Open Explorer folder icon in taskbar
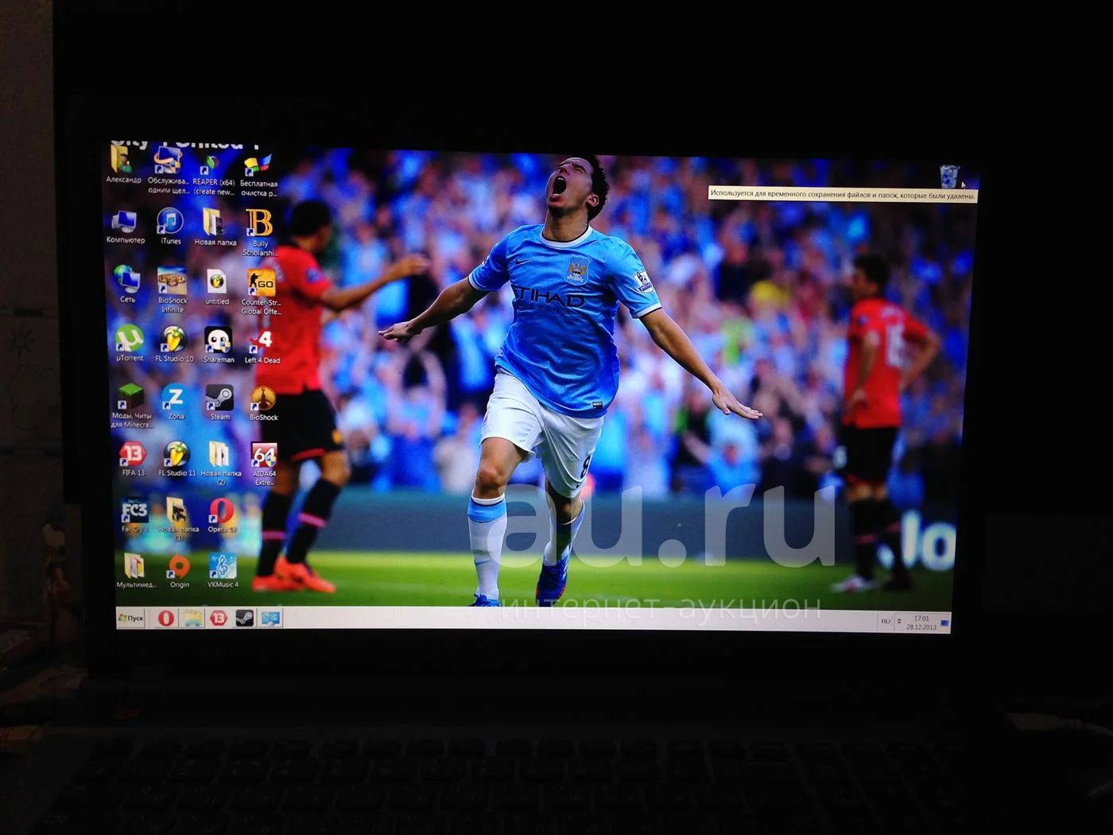 192,618
